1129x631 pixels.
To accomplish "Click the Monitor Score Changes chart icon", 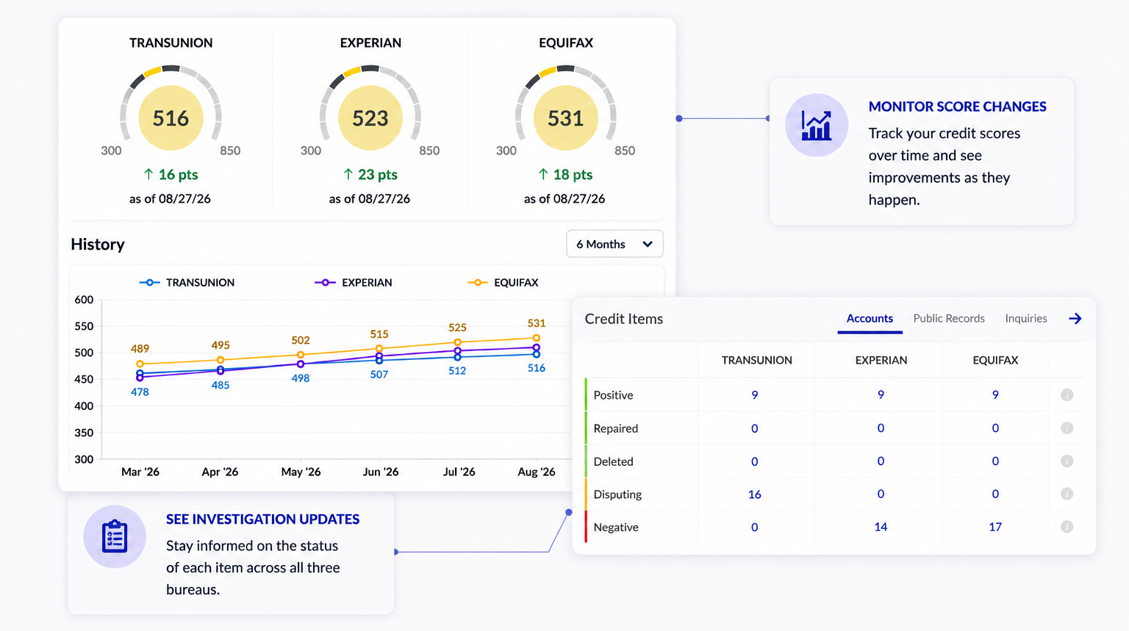I will pyautogui.click(x=817, y=125).
